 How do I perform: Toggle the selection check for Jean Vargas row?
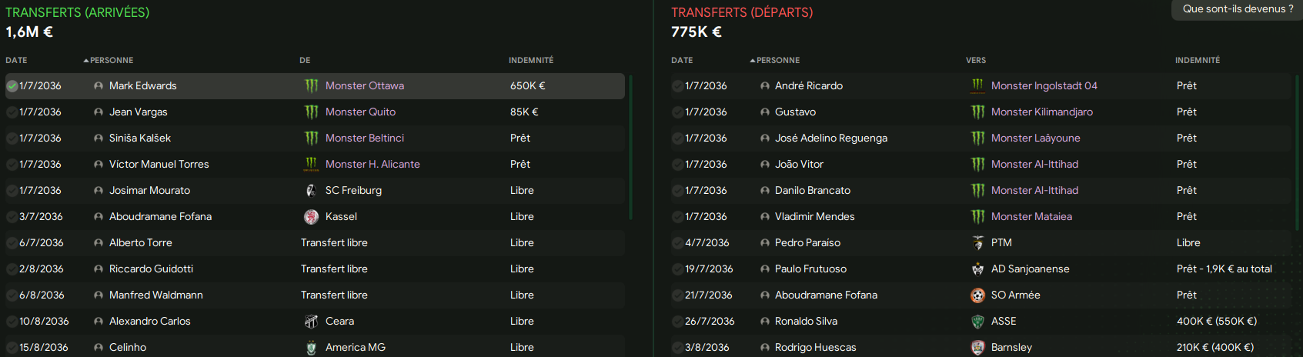pos(12,112)
